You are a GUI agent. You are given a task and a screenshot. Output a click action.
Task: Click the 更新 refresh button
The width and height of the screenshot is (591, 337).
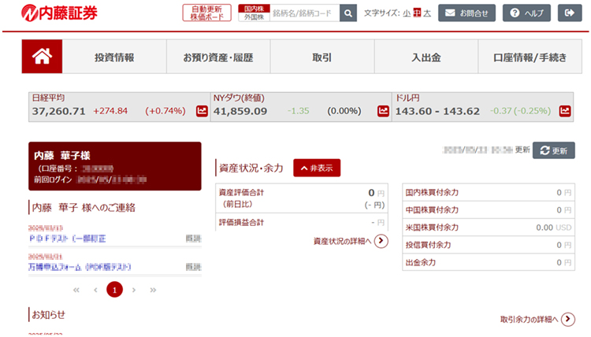tap(553, 150)
